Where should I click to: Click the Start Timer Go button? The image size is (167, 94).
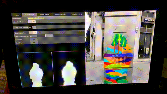tap(34, 42)
